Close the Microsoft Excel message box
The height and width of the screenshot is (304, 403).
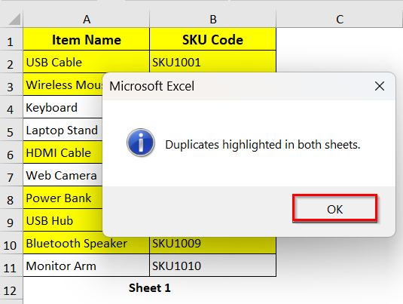[380, 86]
